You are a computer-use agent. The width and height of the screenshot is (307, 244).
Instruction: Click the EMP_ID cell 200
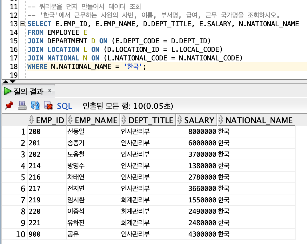pos(47,131)
